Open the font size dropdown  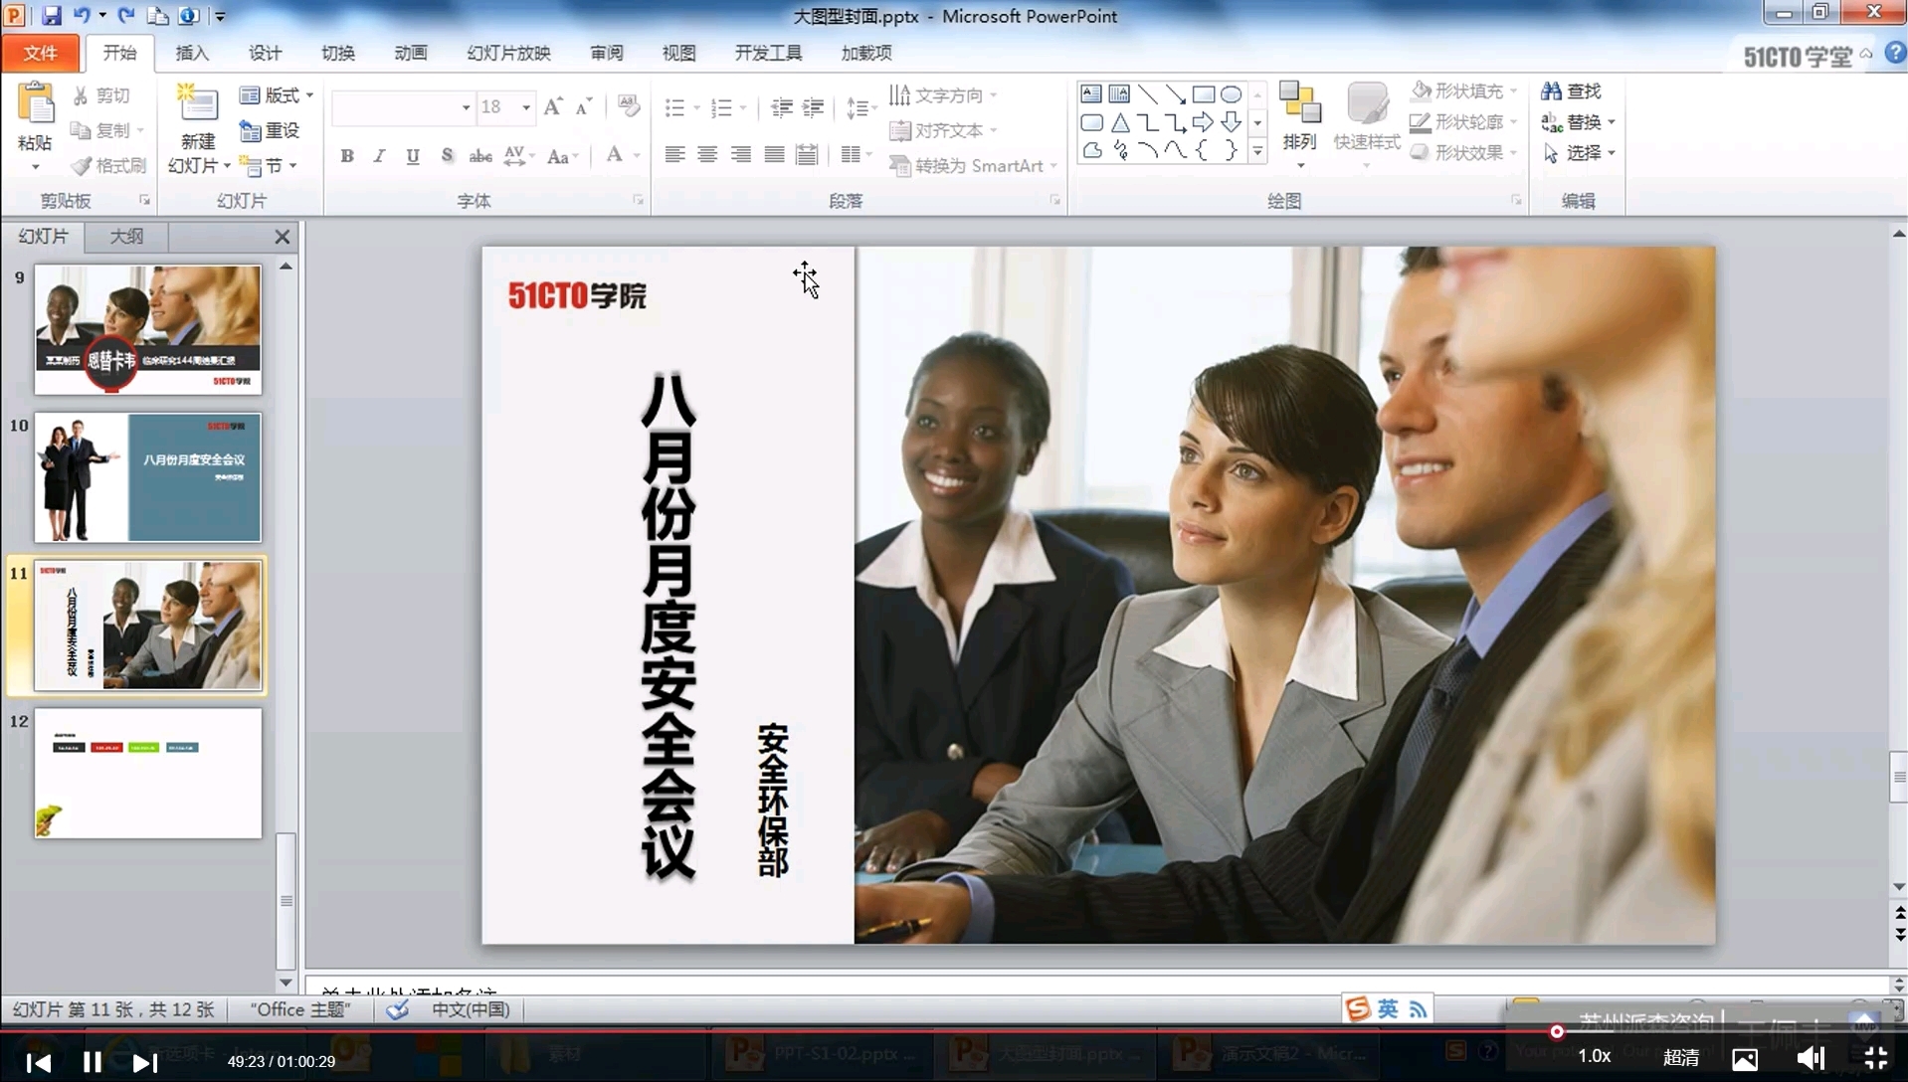click(x=527, y=107)
